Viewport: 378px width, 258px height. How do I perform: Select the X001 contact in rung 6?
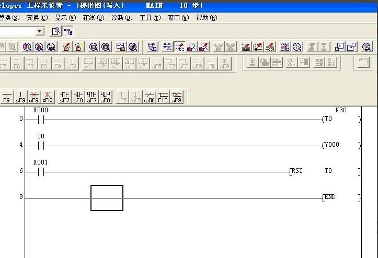(x=41, y=172)
